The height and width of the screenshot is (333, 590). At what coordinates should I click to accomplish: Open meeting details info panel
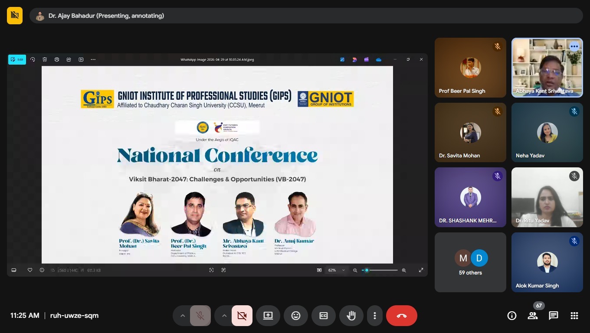pos(512,316)
